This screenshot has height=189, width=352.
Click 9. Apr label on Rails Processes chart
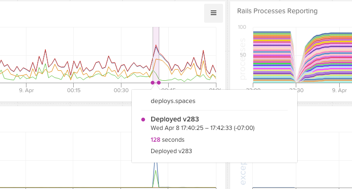[x=339, y=90]
